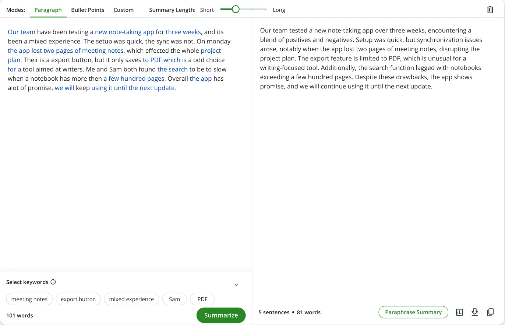Click the 'Select keywords' heading
The height and width of the screenshot is (325, 505).
click(27, 282)
